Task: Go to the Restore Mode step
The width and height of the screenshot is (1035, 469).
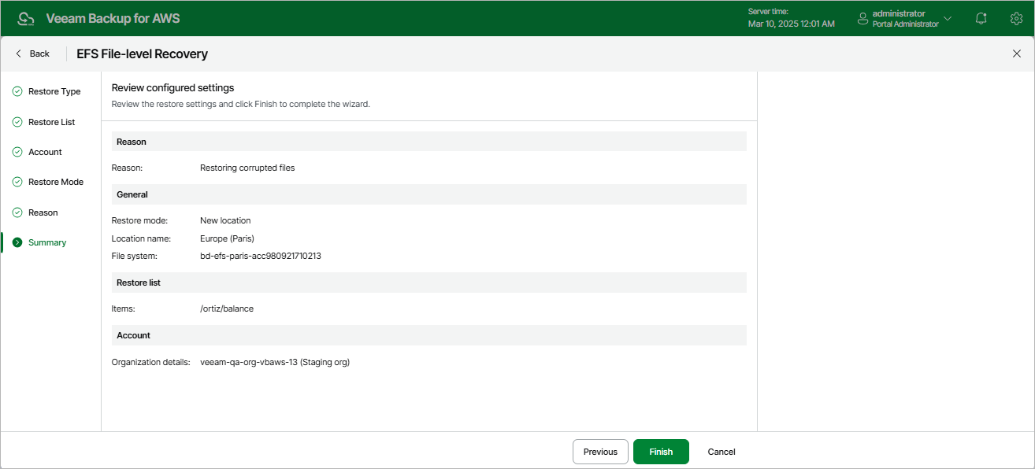Action: pos(55,182)
